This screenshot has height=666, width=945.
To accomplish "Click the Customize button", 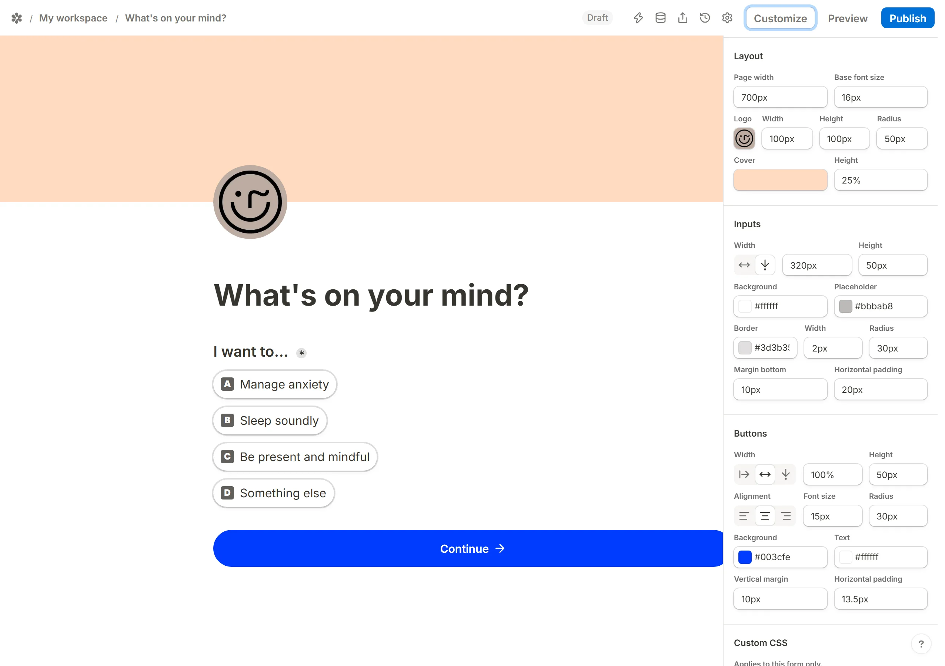I will (x=780, y=18).
